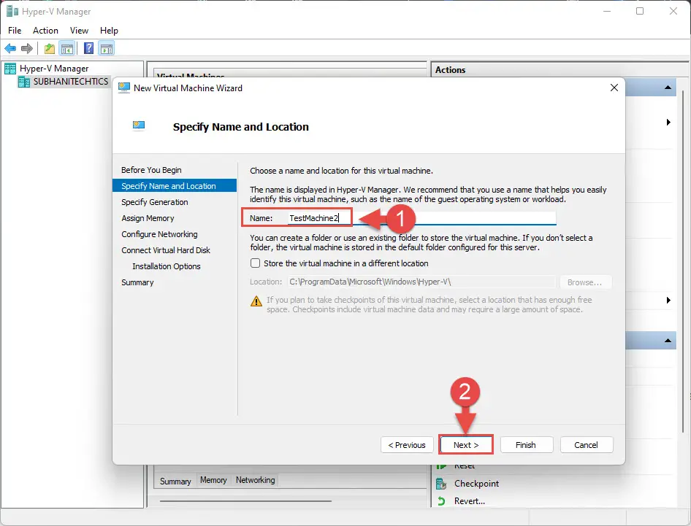Switch to the Summary tab at bottom
The width and height of the screenshot is (691, 526).
pos(175,481)
